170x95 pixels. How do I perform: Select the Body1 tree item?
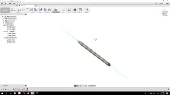point(13,27)
